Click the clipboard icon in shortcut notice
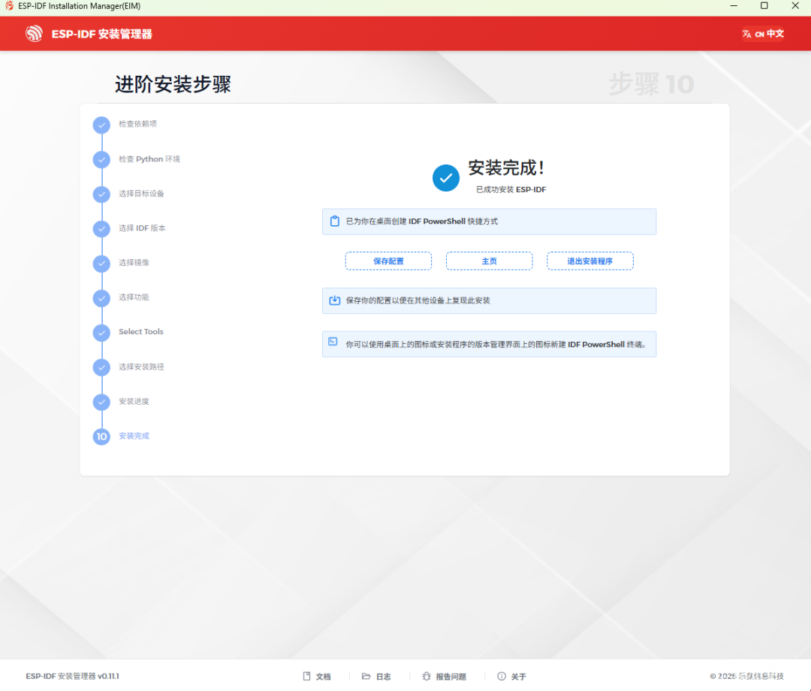This screenshot has height=691, width=811. pyautogui.click(x=335, y=222)
